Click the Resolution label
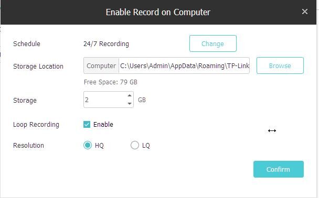Screen dimensions: 319x198 click(28, 146)
